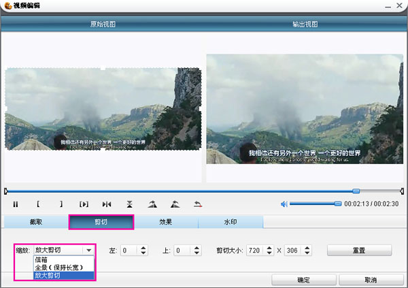Choose 放大剪切 in the dropdown list

click(64, 276)
